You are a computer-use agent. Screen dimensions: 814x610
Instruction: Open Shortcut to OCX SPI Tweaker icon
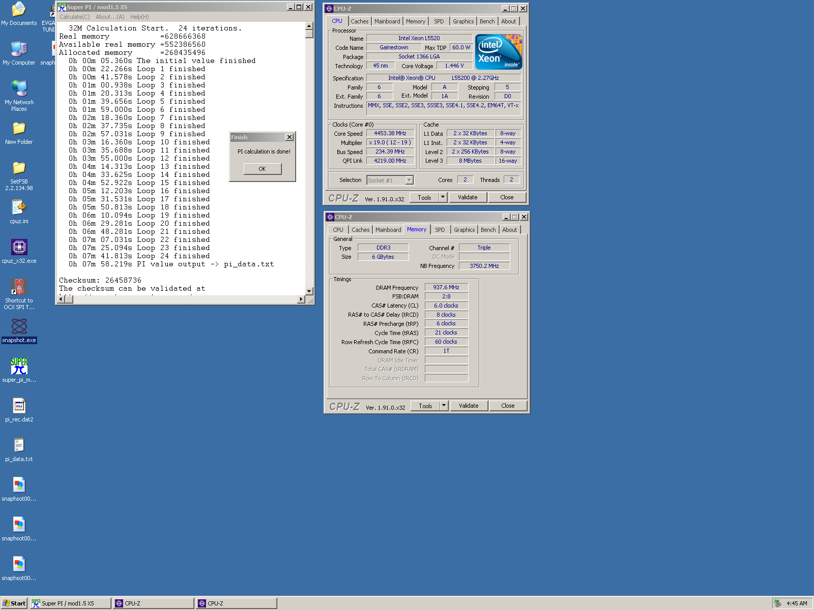coord(19,294)
